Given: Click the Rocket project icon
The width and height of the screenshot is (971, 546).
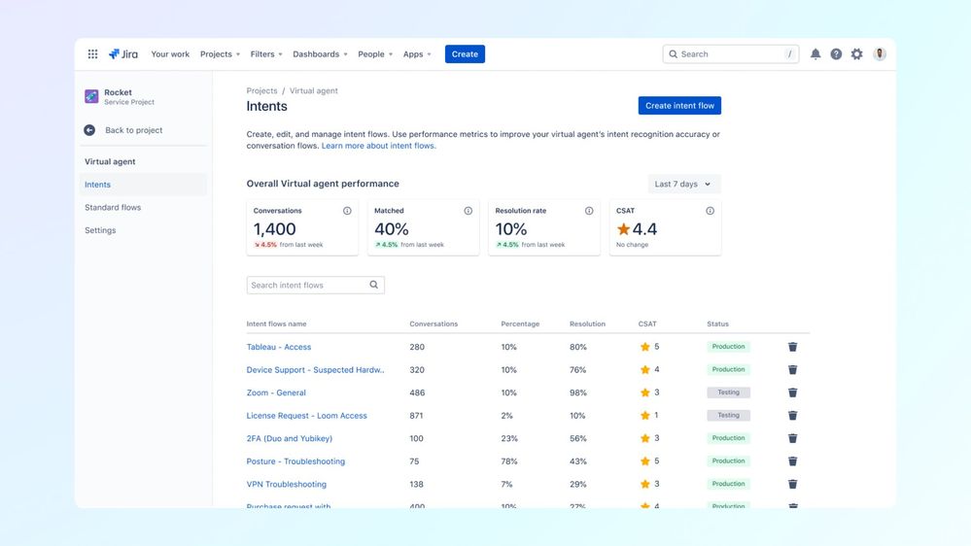Looking at the screenshot, I should 91,96.
